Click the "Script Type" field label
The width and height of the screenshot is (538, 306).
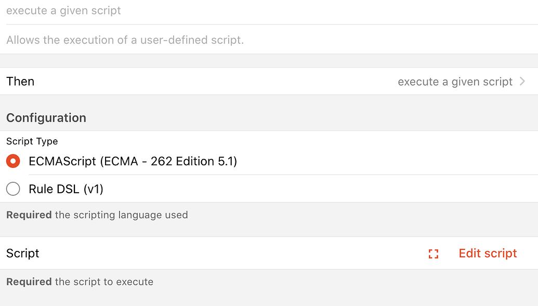[32, 141]
